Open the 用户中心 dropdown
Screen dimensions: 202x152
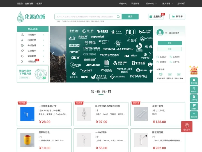point(151,3)
